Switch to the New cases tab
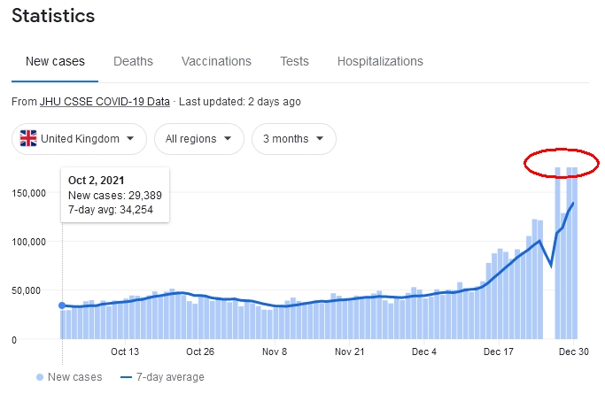Viewport: 605px width, 394px height. pyautogui.click(x=55, y=61)
